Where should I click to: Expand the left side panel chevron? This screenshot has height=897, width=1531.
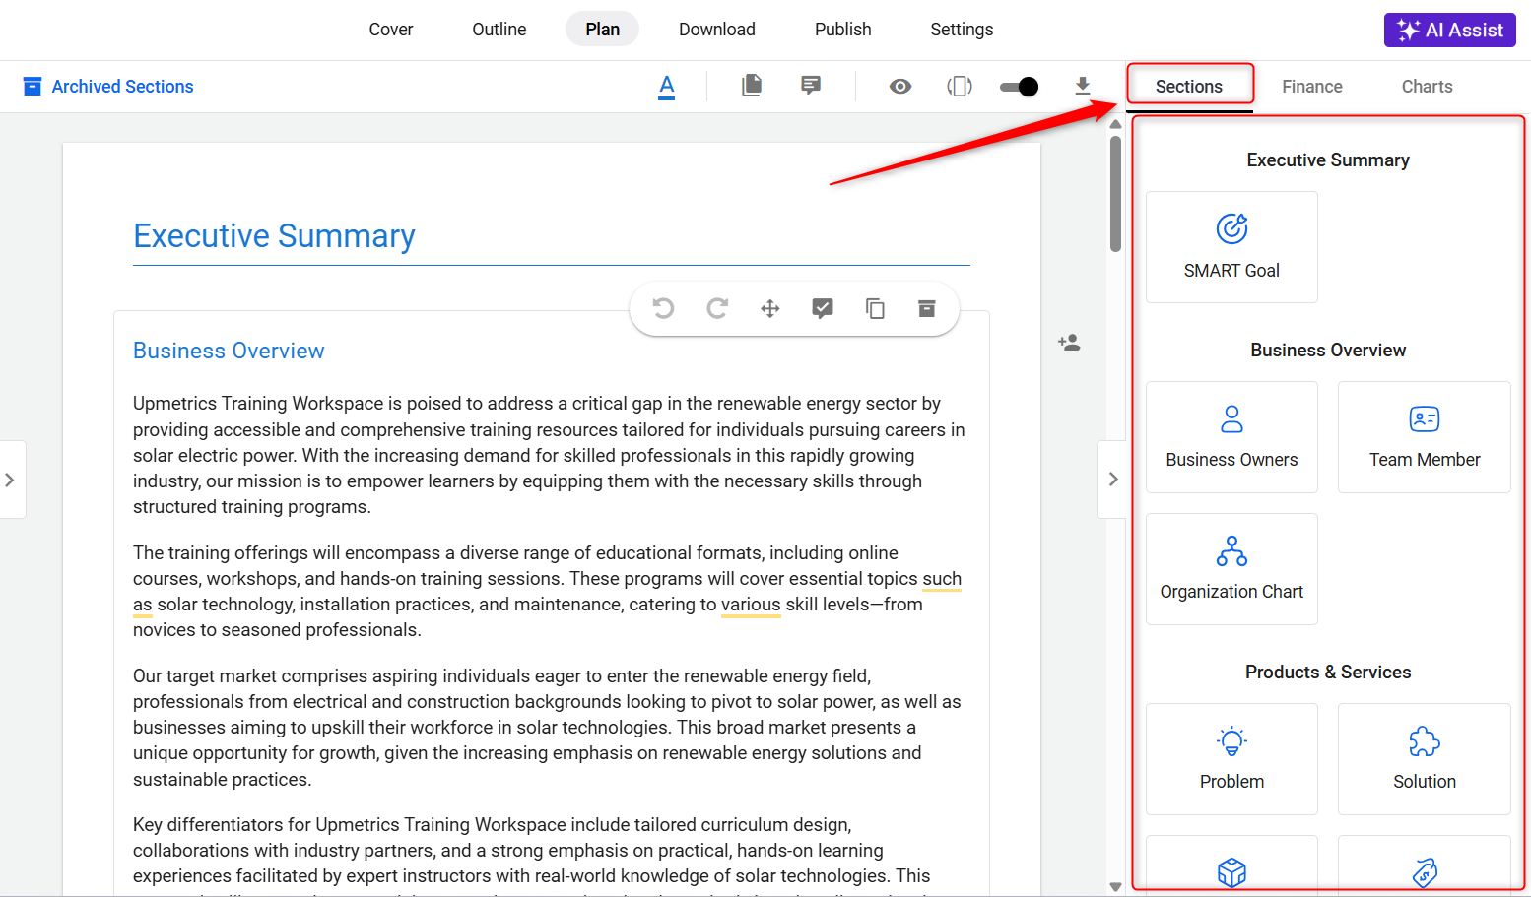pyautogui.click(x=10, y=480)
